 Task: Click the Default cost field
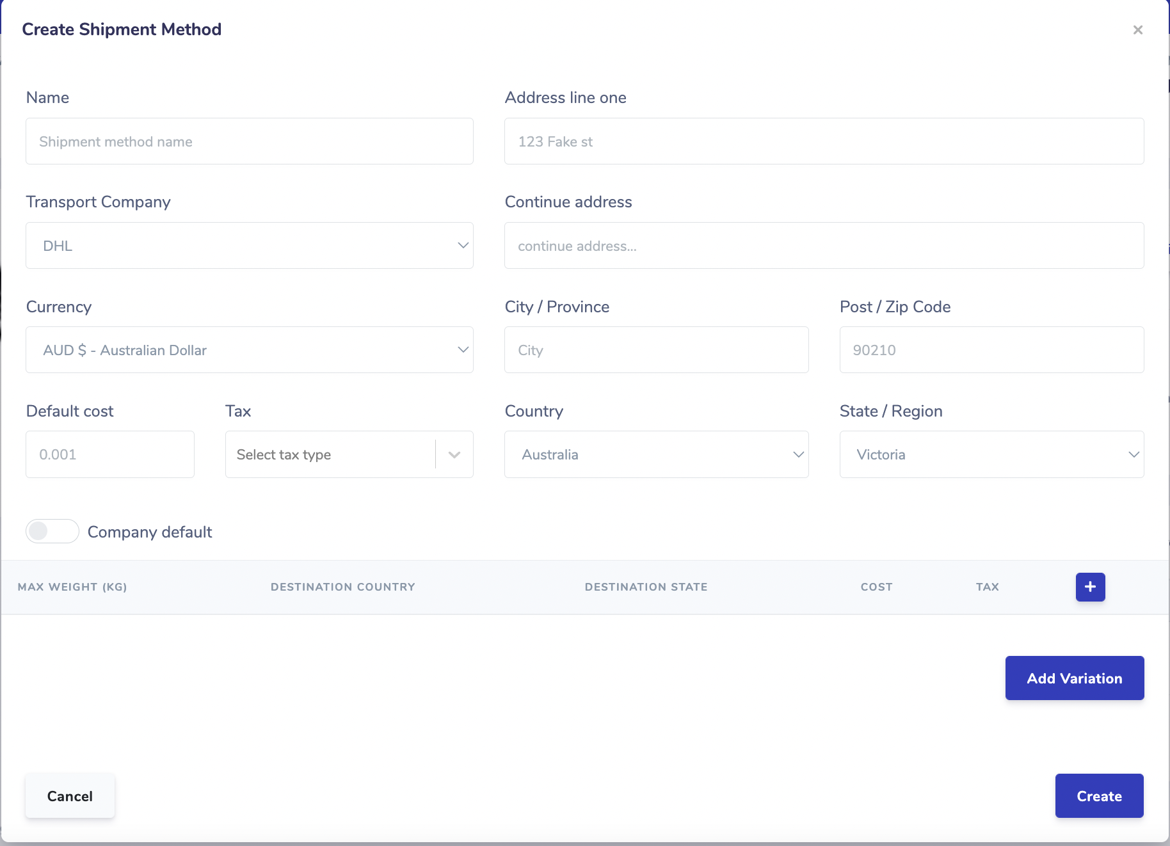(x=109, y=454)
